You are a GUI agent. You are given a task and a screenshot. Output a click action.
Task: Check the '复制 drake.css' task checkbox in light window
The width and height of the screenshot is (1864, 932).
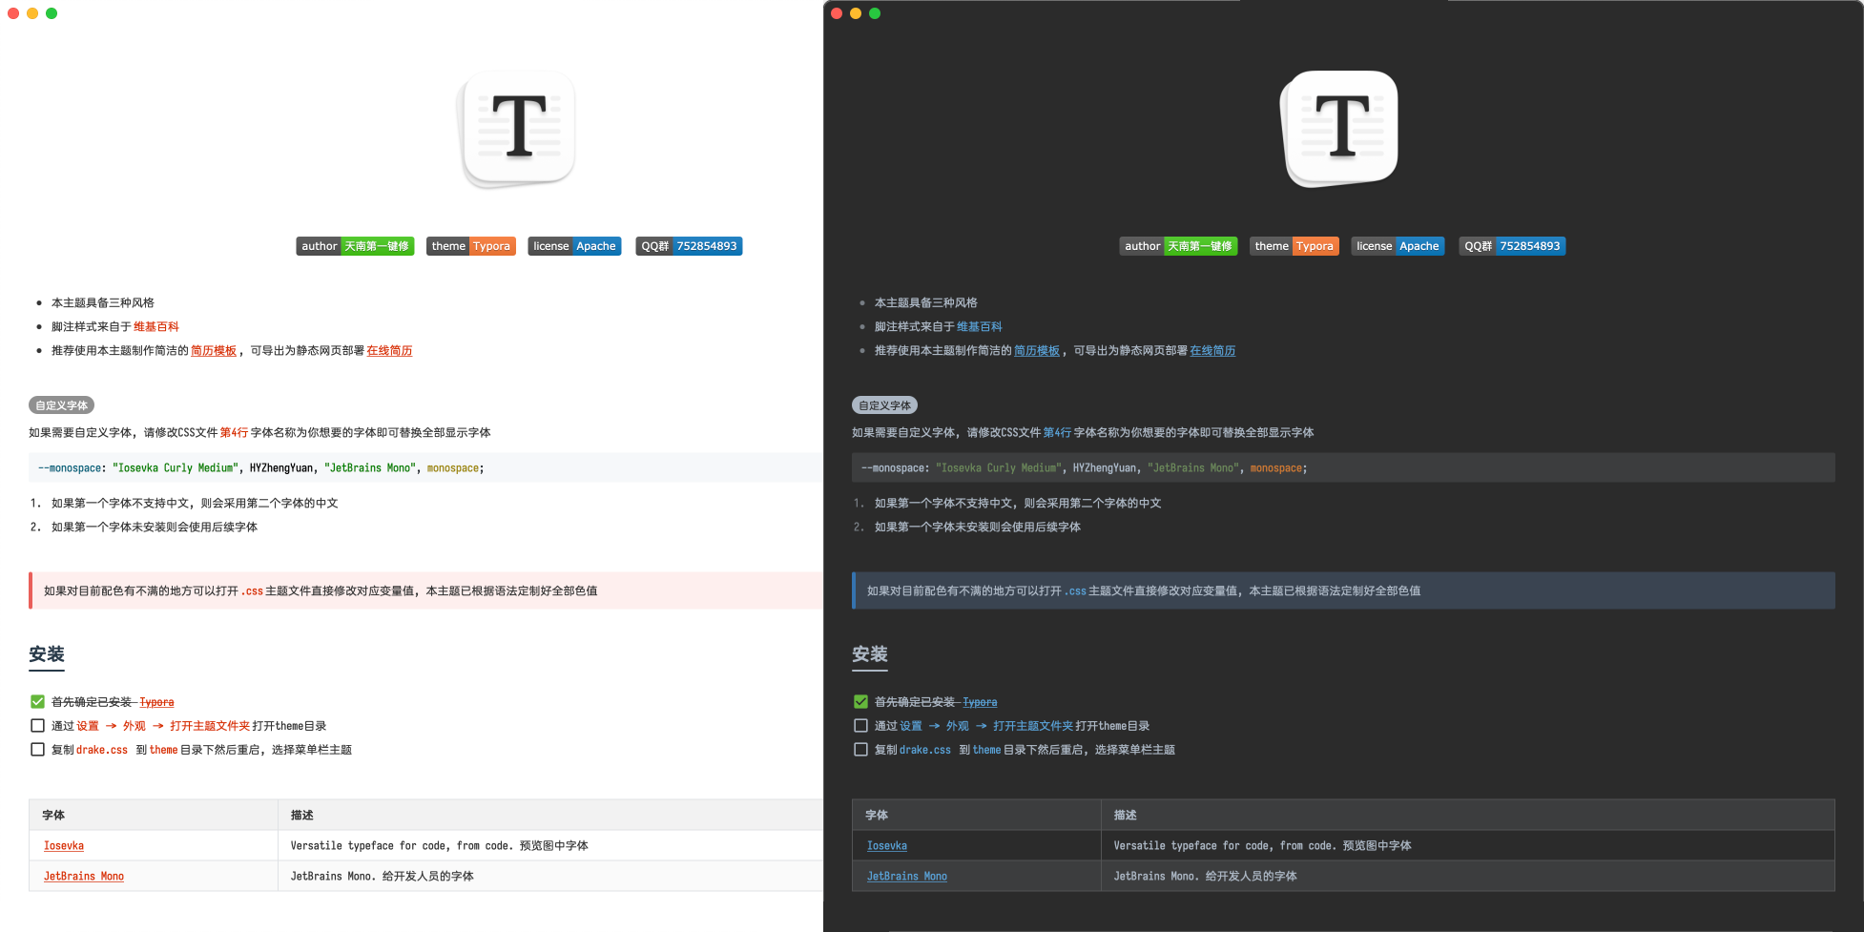pyautogui.click(x=37, y=750)
